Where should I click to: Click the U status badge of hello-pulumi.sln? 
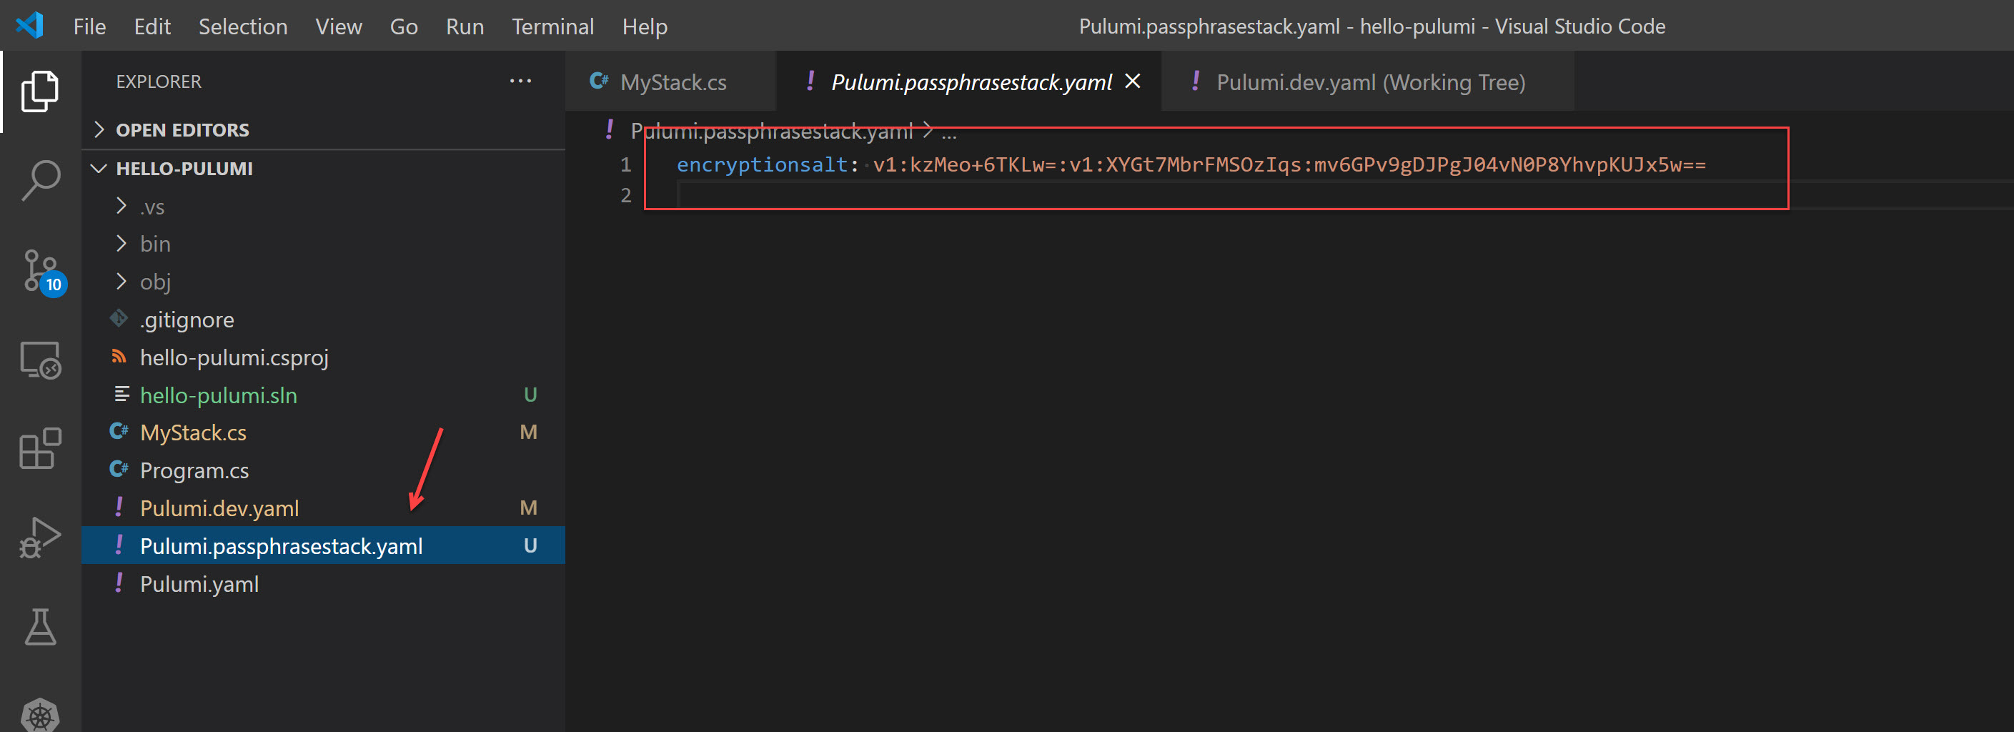click(x=530, y=394)
